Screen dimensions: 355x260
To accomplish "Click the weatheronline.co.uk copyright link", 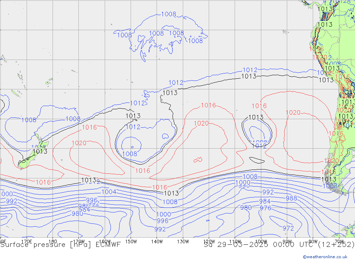I will 325,257.
